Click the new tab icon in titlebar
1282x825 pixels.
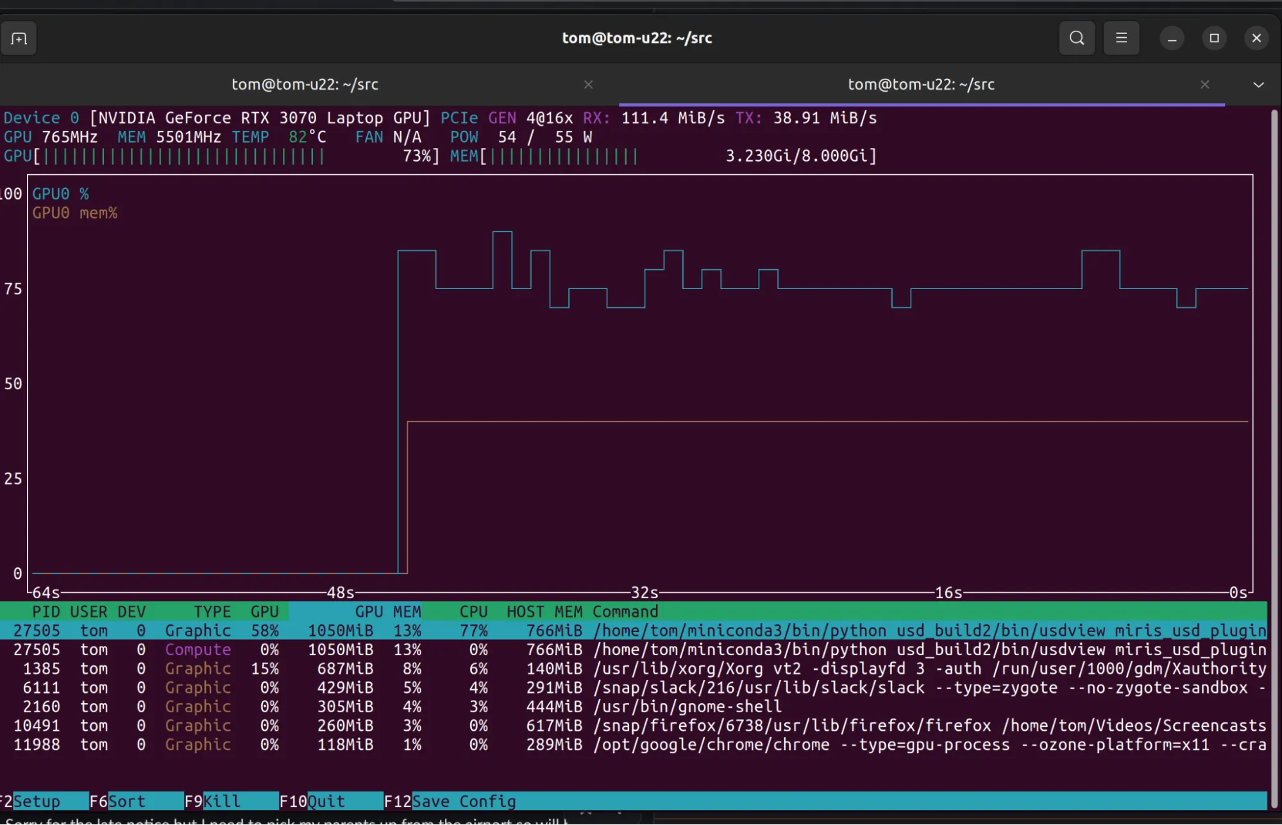pyautogui.click(x=19, y=38)
